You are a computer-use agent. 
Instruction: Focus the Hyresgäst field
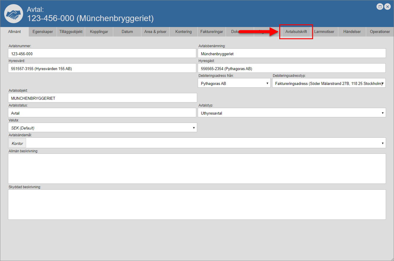tap(291, 69)
